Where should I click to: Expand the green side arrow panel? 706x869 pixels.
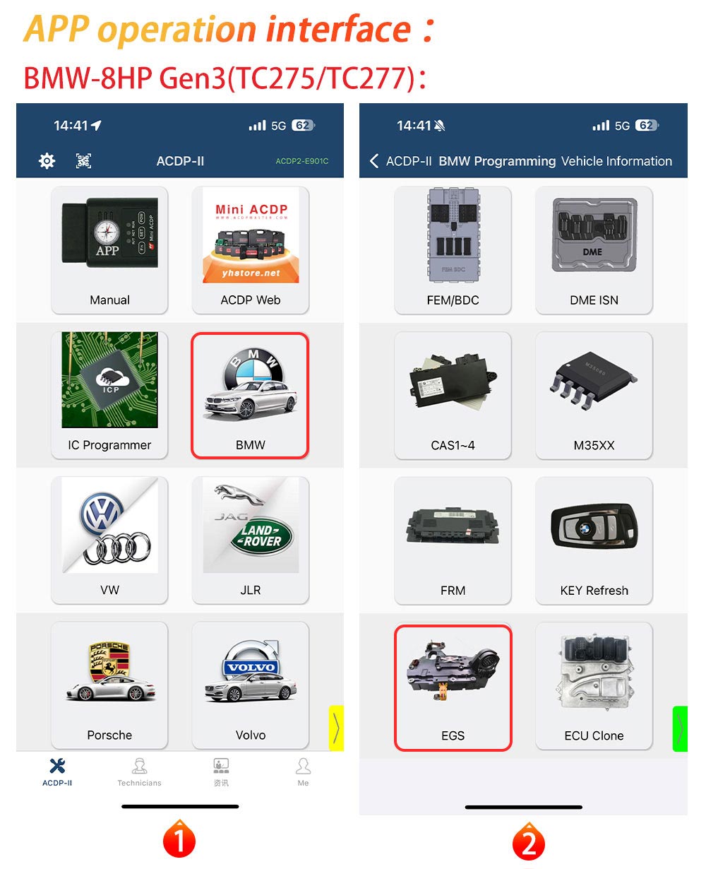680,728
